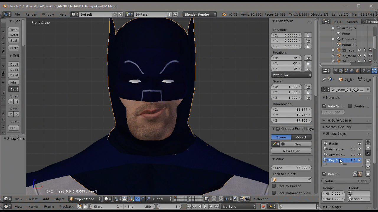Click the record auto-keyframe button

(x=263, y=206)
